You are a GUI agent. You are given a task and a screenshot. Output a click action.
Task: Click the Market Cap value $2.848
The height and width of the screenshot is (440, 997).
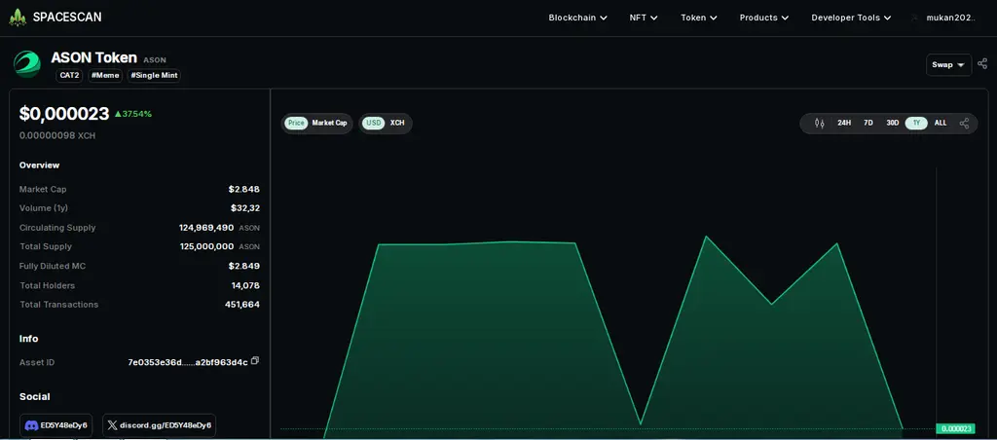pos(244,189)
